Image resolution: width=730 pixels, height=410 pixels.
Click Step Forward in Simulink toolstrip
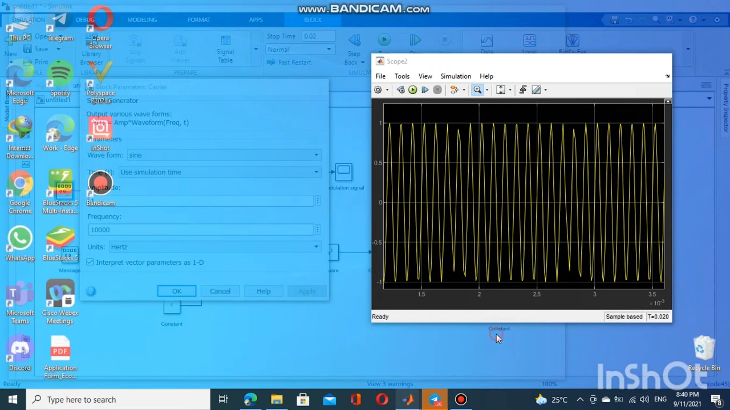pyautogui.click(x=415, y=40)
